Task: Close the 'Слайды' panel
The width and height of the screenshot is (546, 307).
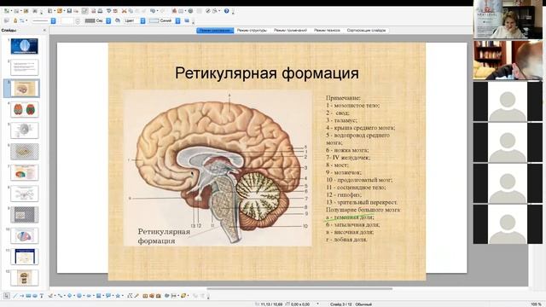Action: coord(44,31)
